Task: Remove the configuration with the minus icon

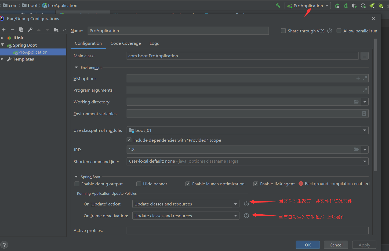Action: pyautogui.click(x=12, y=30)
